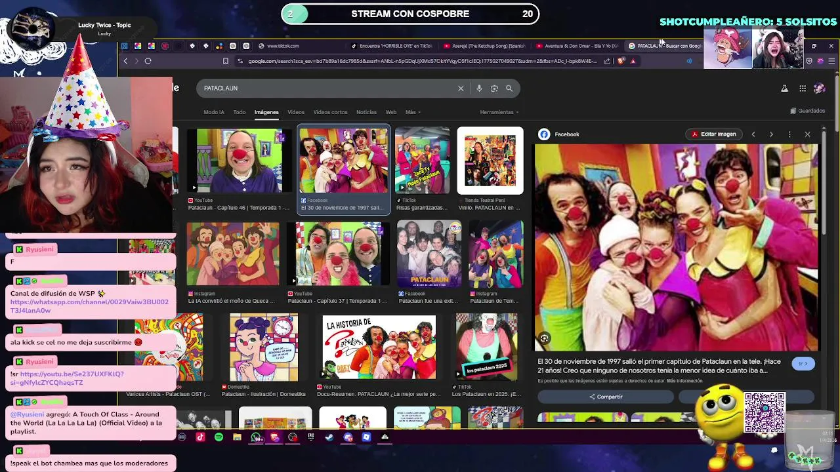Switch to the Web results tab

tap(391, 112)
